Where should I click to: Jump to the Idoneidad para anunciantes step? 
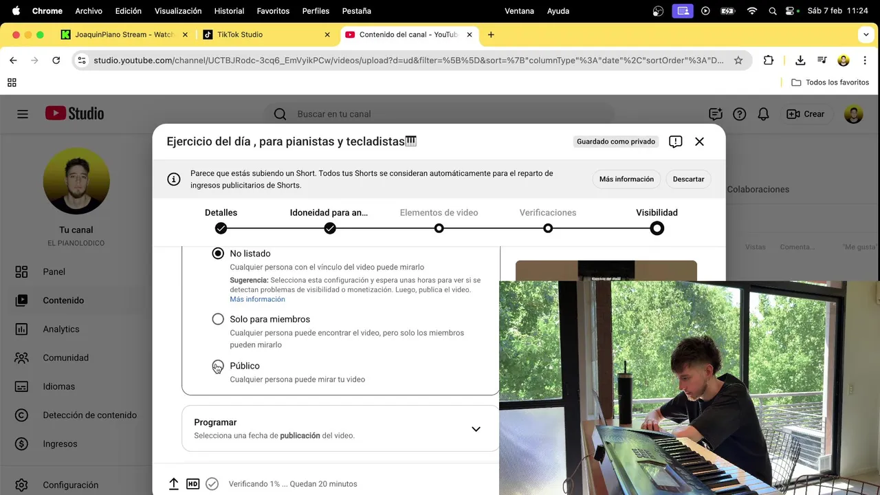click(329, 221)
